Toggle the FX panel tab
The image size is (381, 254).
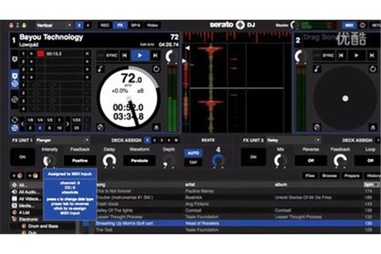coord(120,25)
